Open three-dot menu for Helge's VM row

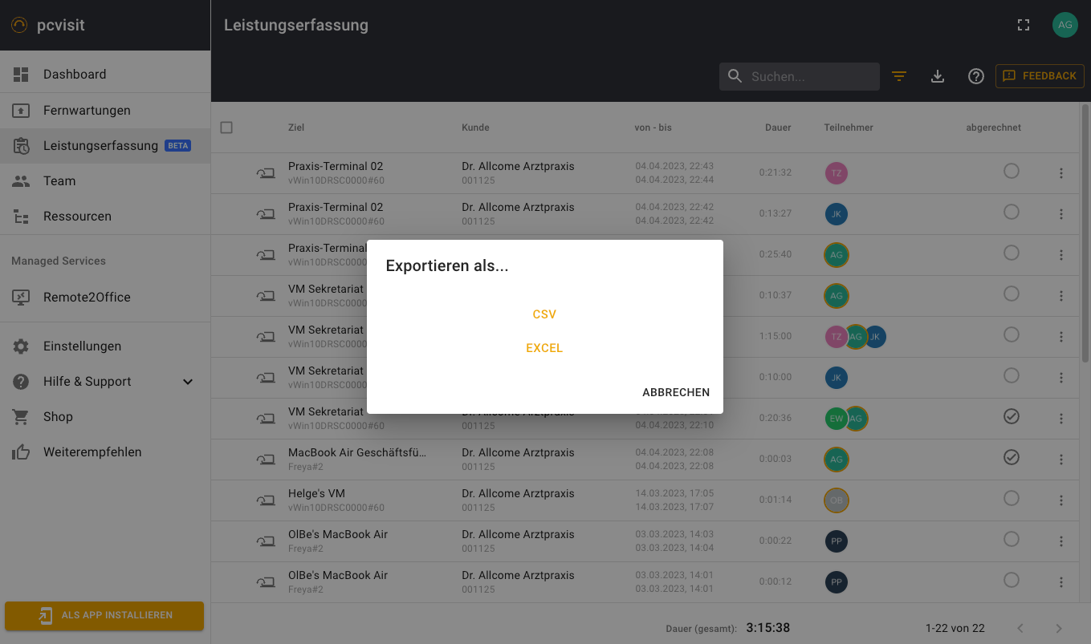pos(1061,500)
